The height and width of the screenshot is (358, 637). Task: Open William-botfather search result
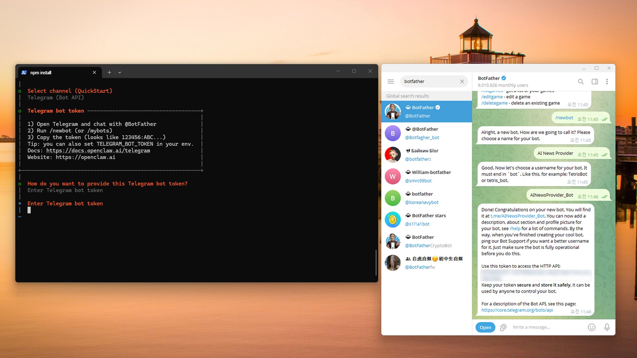427,176
